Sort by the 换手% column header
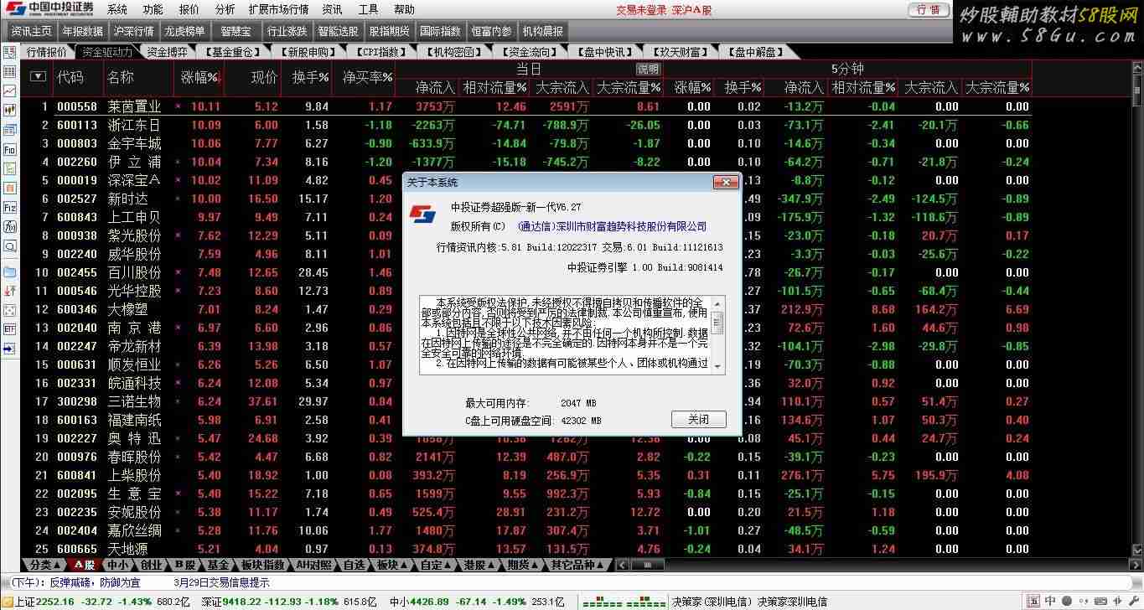1144x610 pixels. (x=310, y=77)
